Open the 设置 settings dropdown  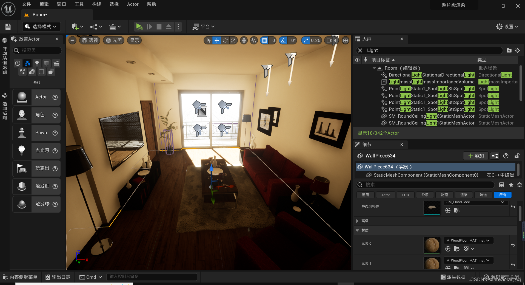(507, 27)
